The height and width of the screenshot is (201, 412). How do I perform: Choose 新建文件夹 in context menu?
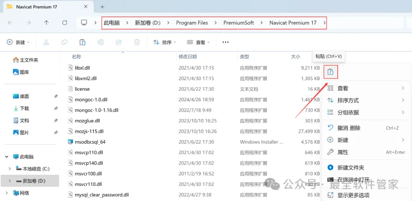click(x=365, y=167)
